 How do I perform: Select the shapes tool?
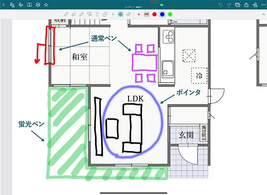click(x=105, y=15)
